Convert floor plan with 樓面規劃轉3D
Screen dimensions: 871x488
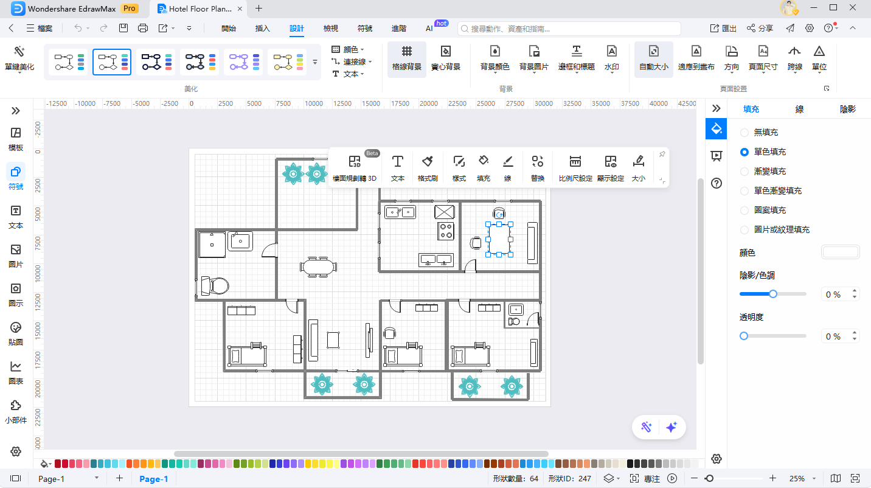355,167
